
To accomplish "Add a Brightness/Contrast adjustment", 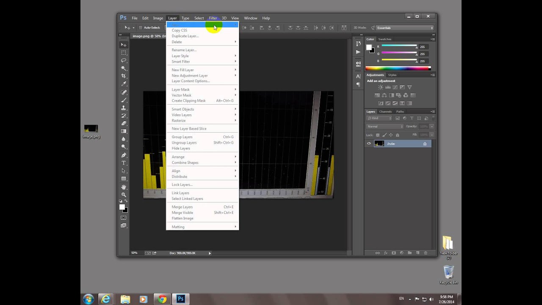I will [x=381, y=87].
